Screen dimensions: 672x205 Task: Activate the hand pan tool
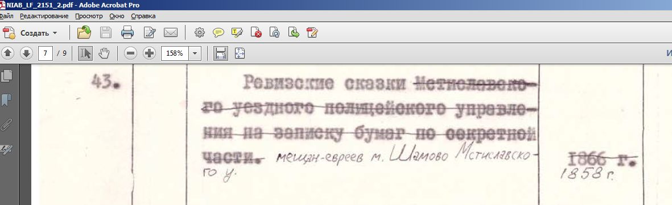[104, 53]
